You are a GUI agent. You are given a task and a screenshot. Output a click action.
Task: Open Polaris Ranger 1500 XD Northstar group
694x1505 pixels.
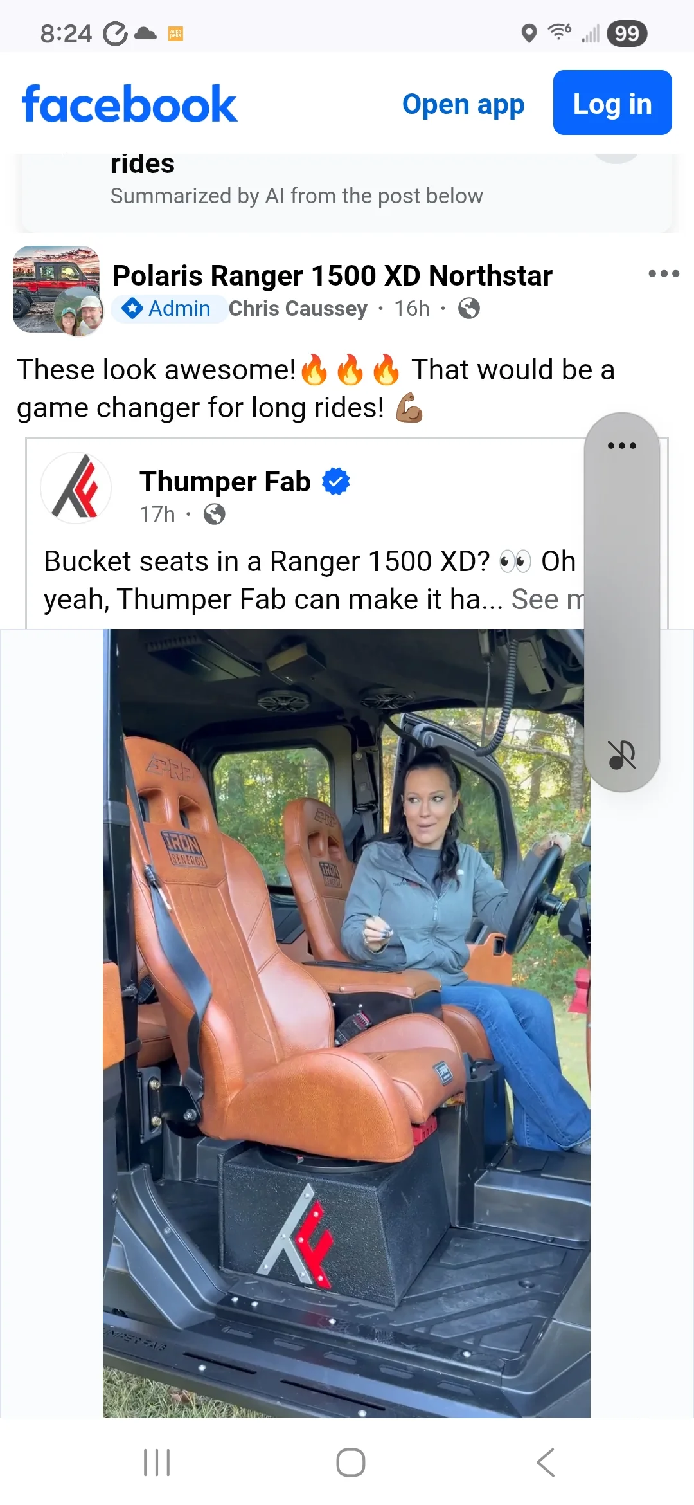(332, 275)
